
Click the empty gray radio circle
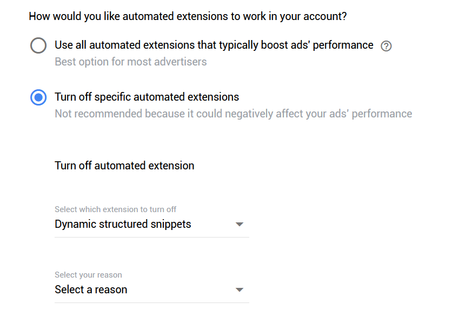(x=38, y=45)
